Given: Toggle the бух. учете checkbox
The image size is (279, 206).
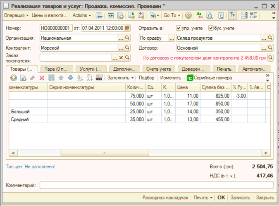Looking at the screenshot, I should (211, 28).
